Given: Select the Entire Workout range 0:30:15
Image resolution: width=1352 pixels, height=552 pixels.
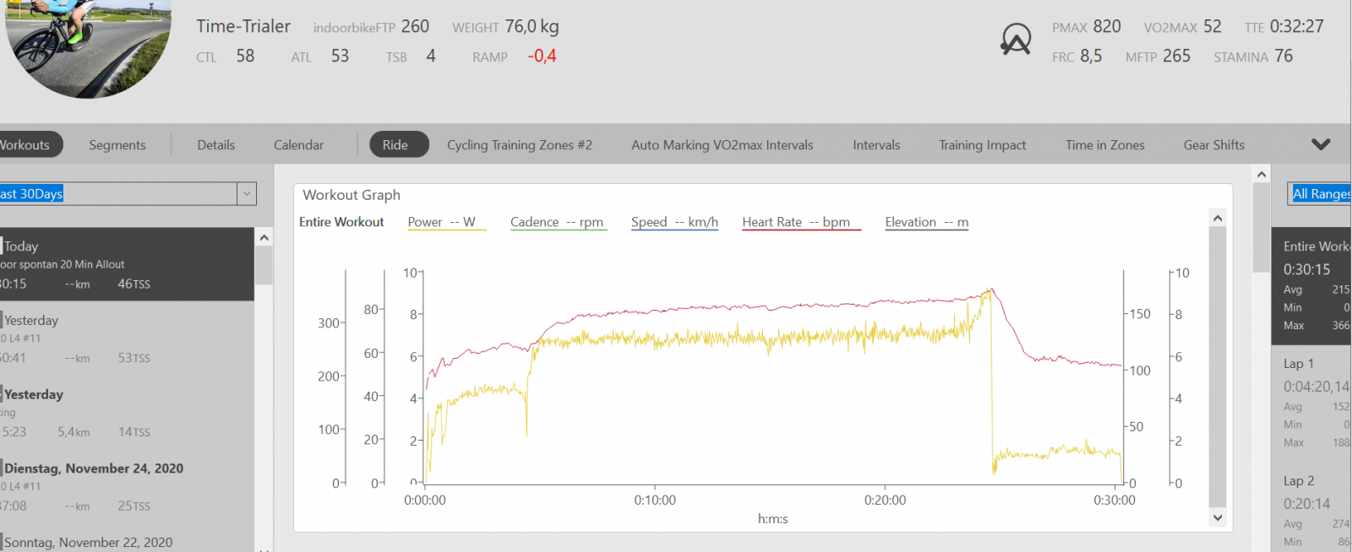Looking at the screenshot, I should (1311, 286).
